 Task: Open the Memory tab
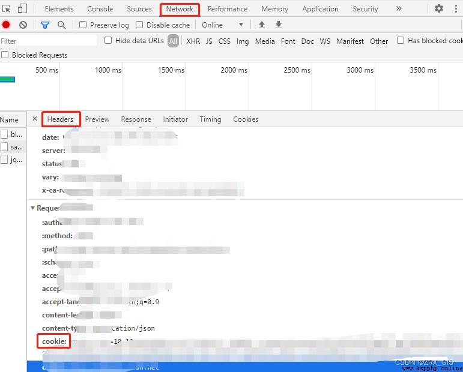[x=275, y=9]
